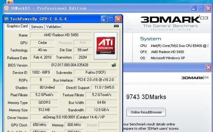The image size is (213, 132).
Task: Click the GFX line AMD Radeon HD 5450
Action: [x=162, y=52]
